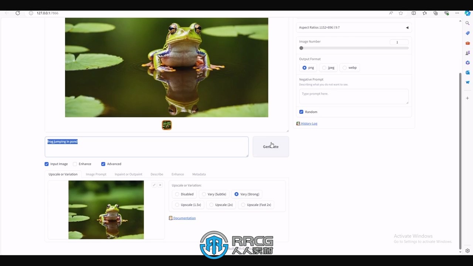
Task: Open sidebar Drop paper plane icon
Action: click(467, 82)
